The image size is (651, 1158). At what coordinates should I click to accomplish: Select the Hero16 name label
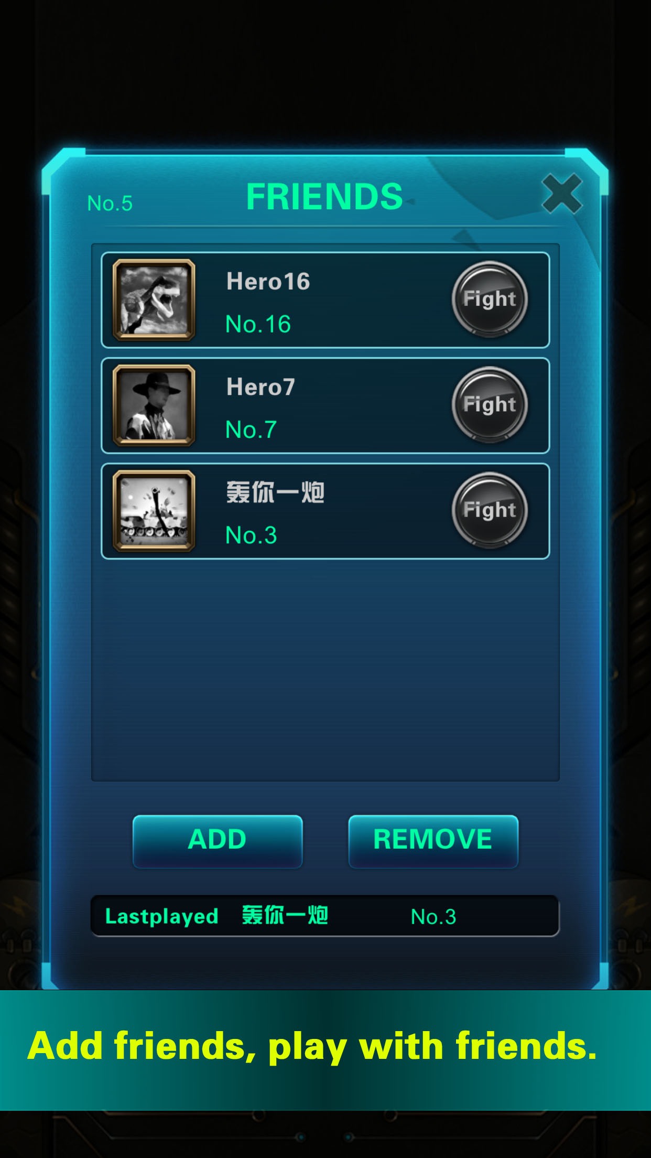(x=268, y=282)
